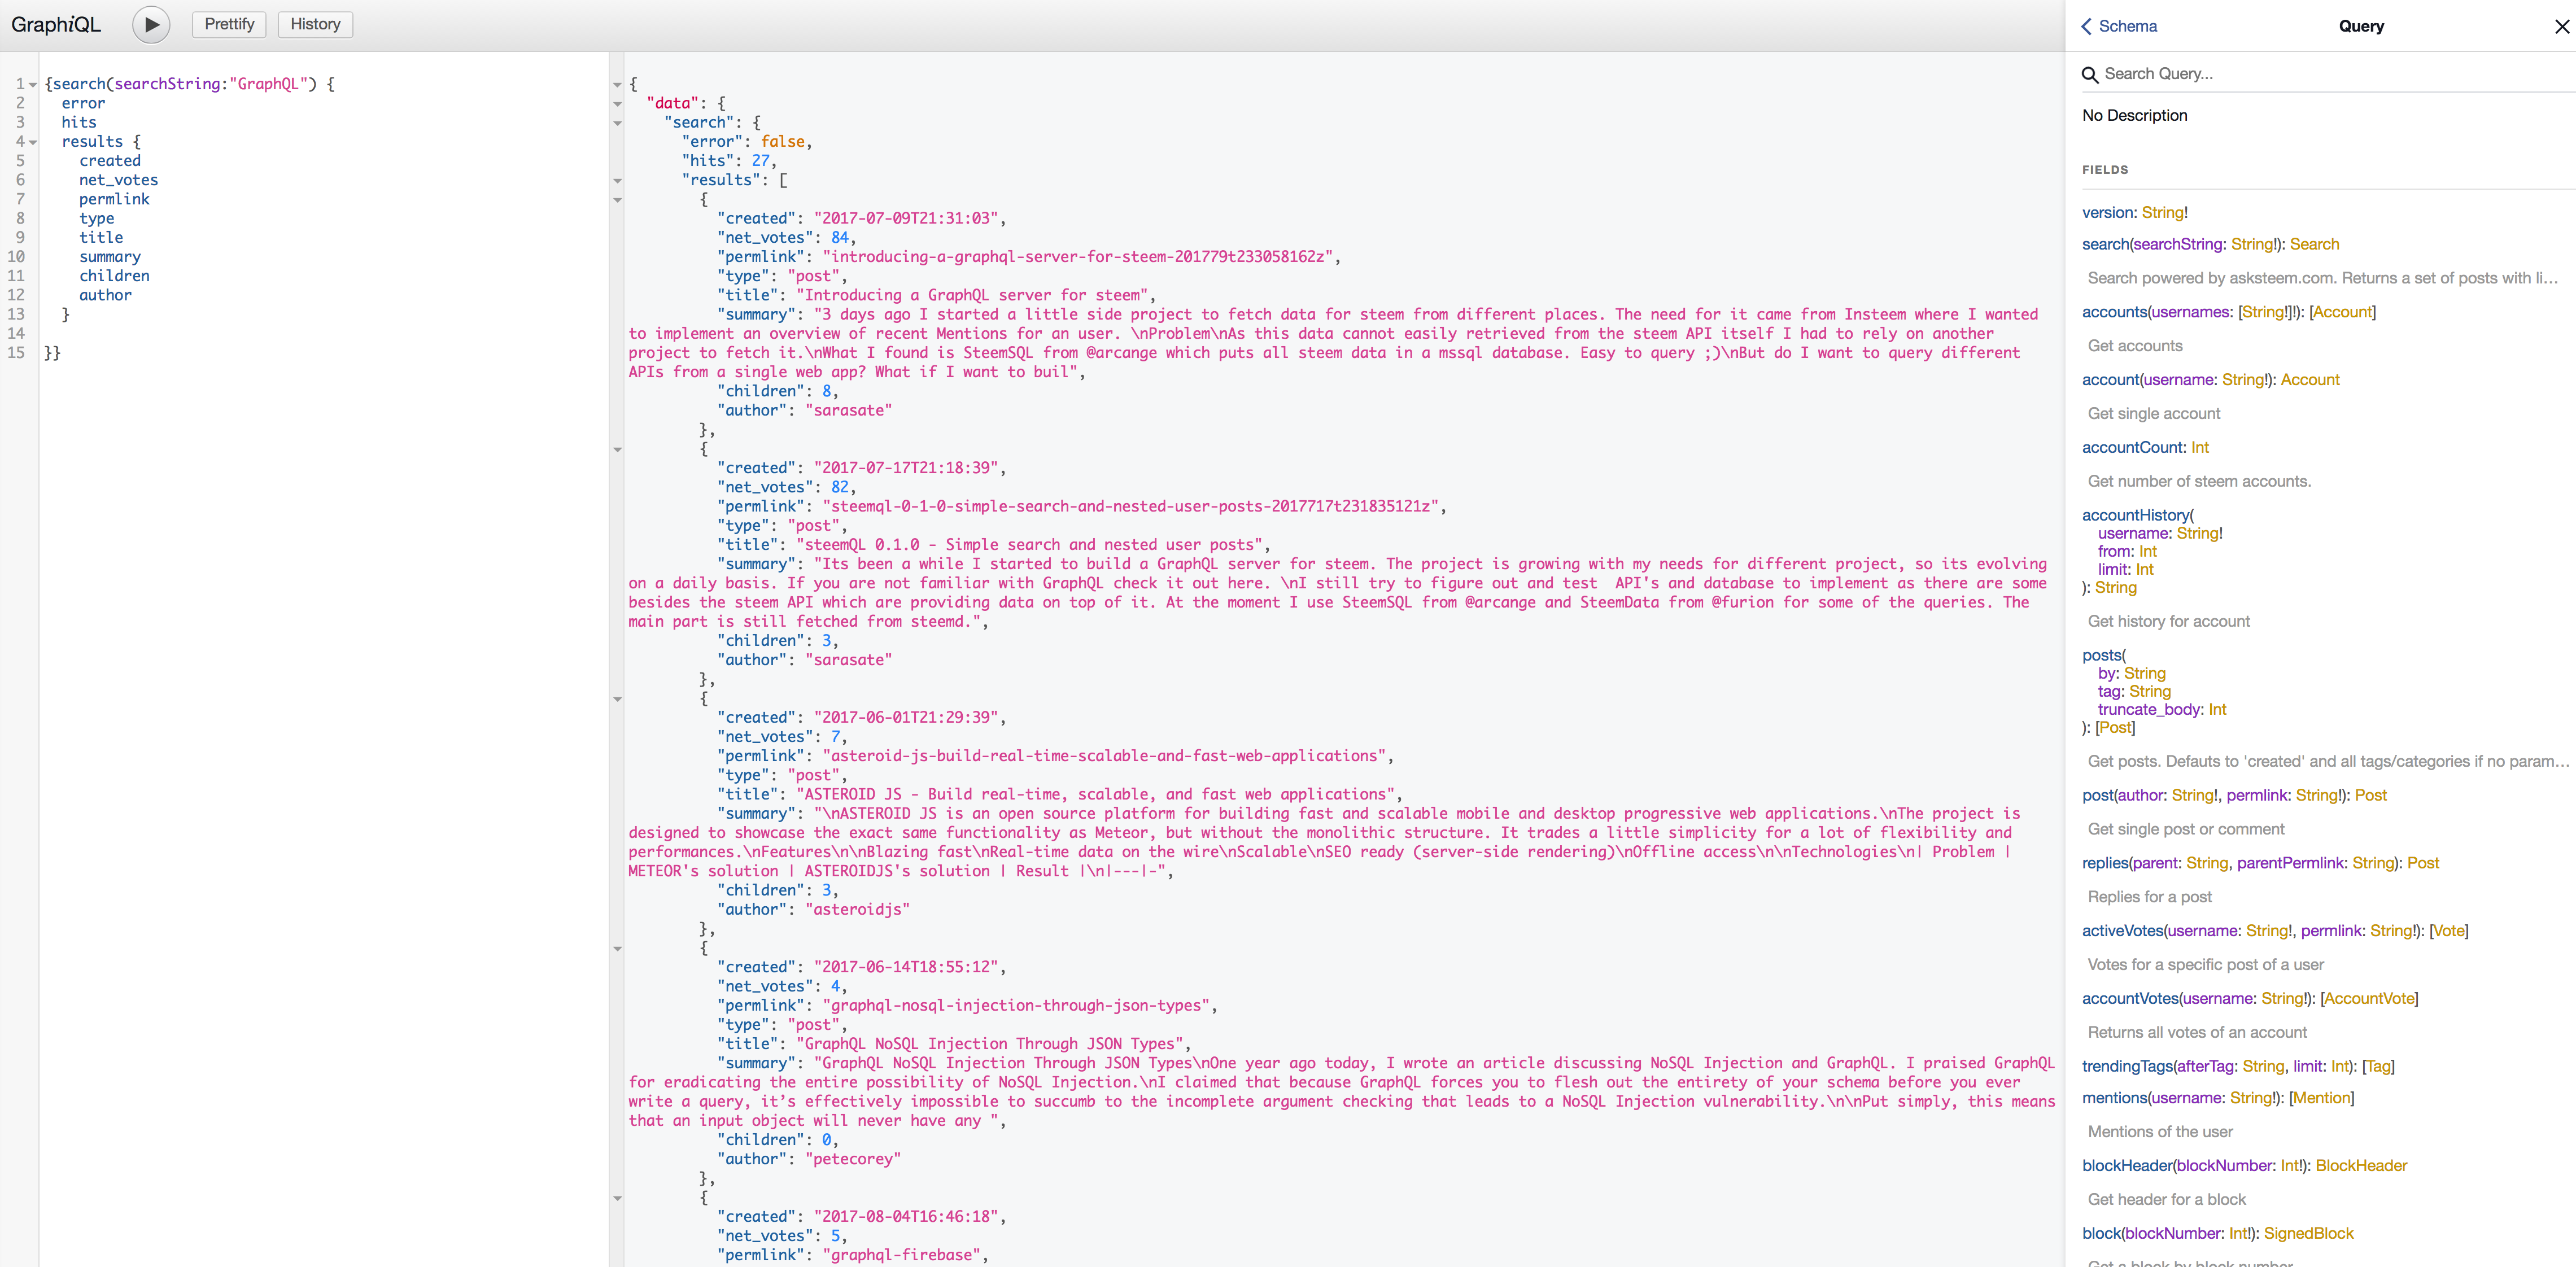Click author value "asteroidjs" in response

857,910
